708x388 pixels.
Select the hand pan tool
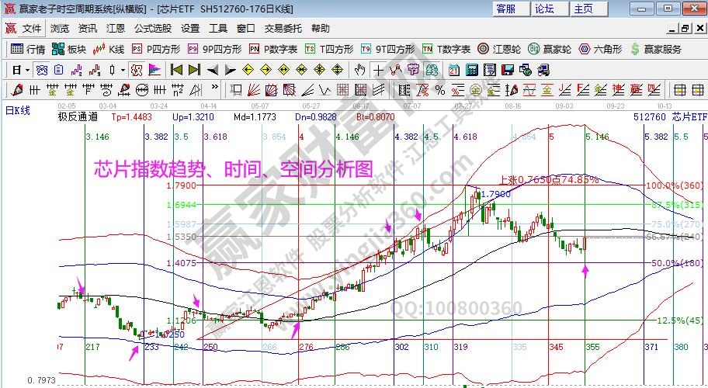point(359,69)
